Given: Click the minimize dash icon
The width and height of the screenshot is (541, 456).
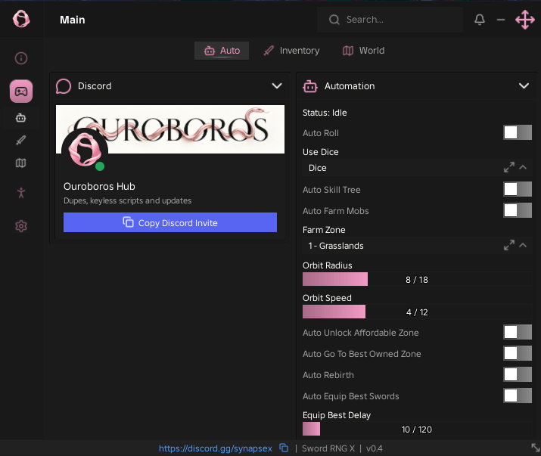Looking at the screenshot, I should click(501, 20).
